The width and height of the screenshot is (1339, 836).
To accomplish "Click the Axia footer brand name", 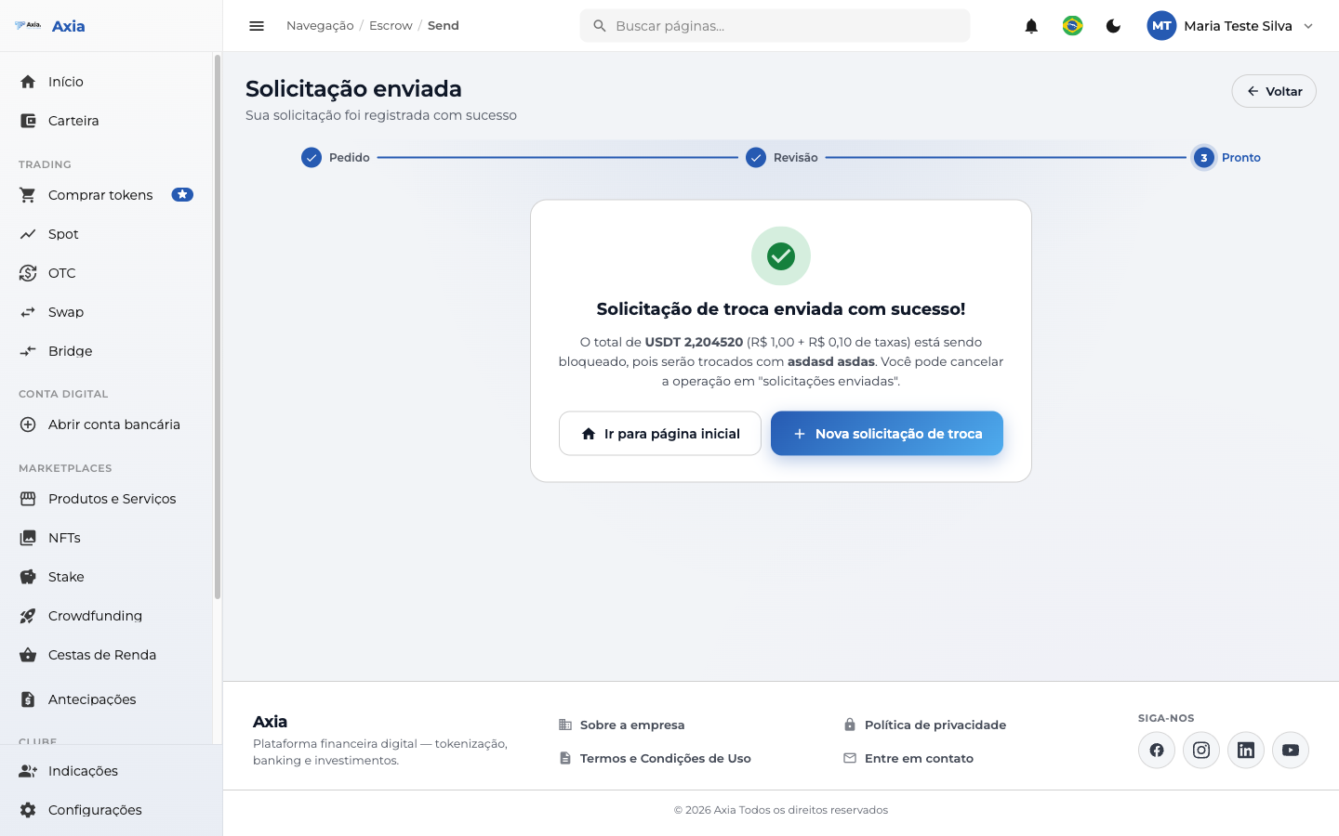I will coord(270,722).
